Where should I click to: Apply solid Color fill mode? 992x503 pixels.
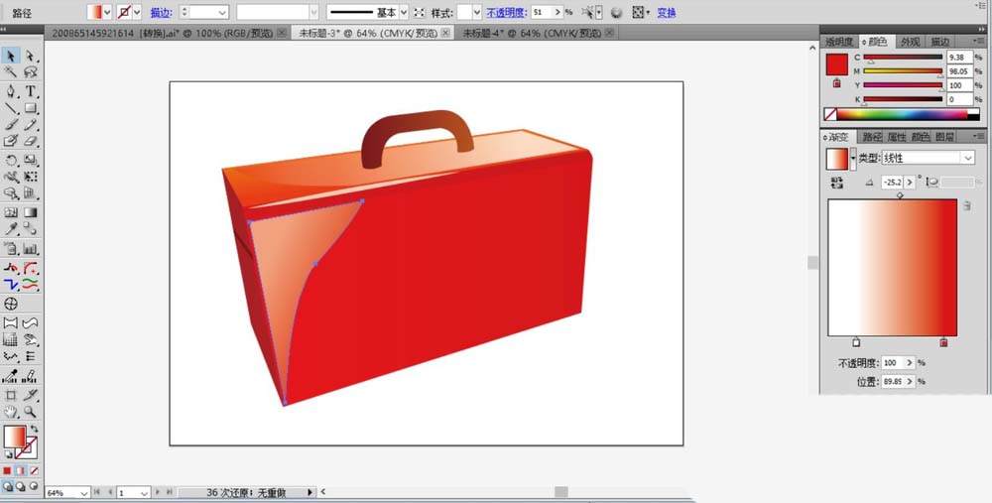tap(7, 470)
